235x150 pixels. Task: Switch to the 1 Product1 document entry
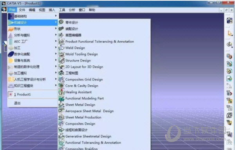click(33, 94)
